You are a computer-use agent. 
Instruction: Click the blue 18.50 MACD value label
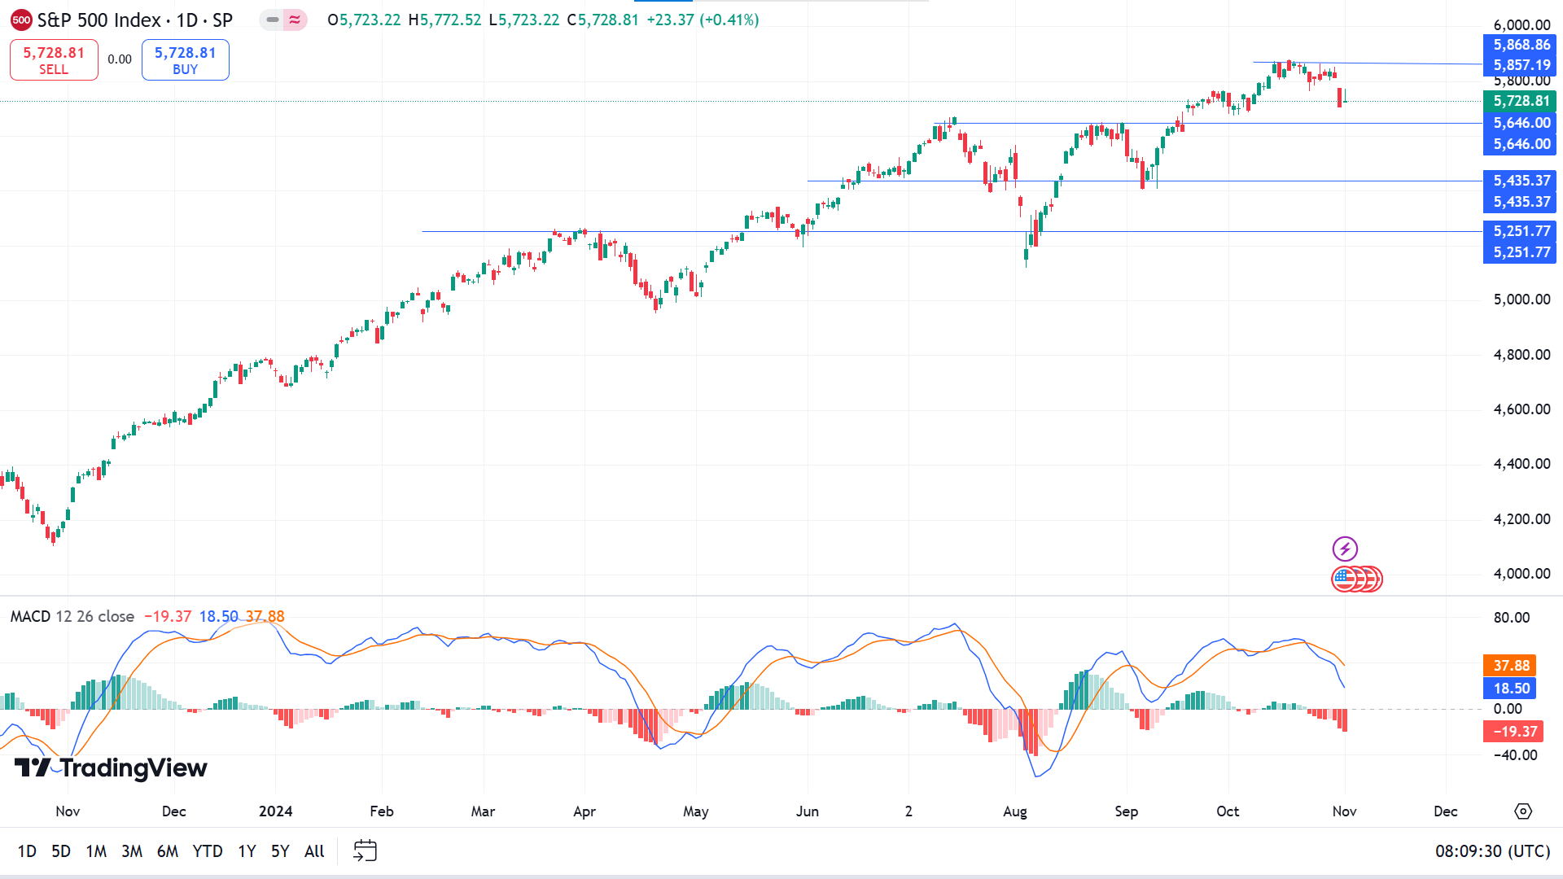[x=1510, y=689]
